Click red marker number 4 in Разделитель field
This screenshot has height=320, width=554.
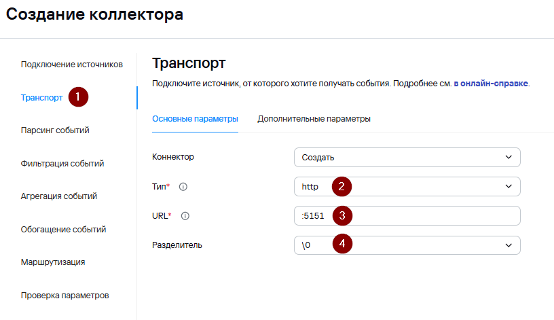click(343, 245)
